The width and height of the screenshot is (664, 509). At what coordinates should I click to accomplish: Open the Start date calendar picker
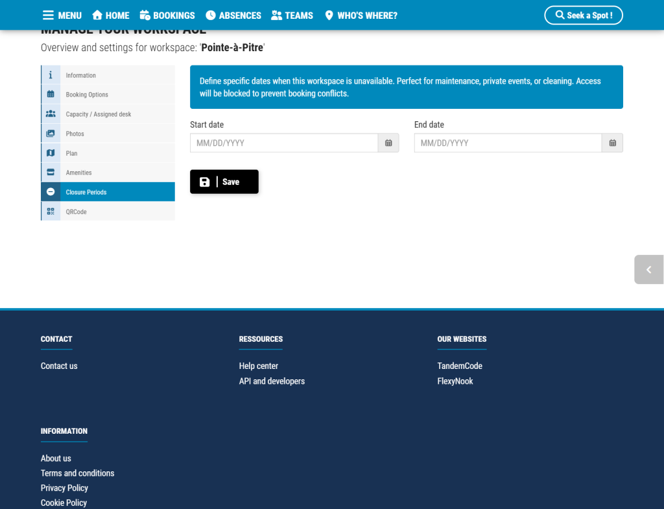point(388,143)
